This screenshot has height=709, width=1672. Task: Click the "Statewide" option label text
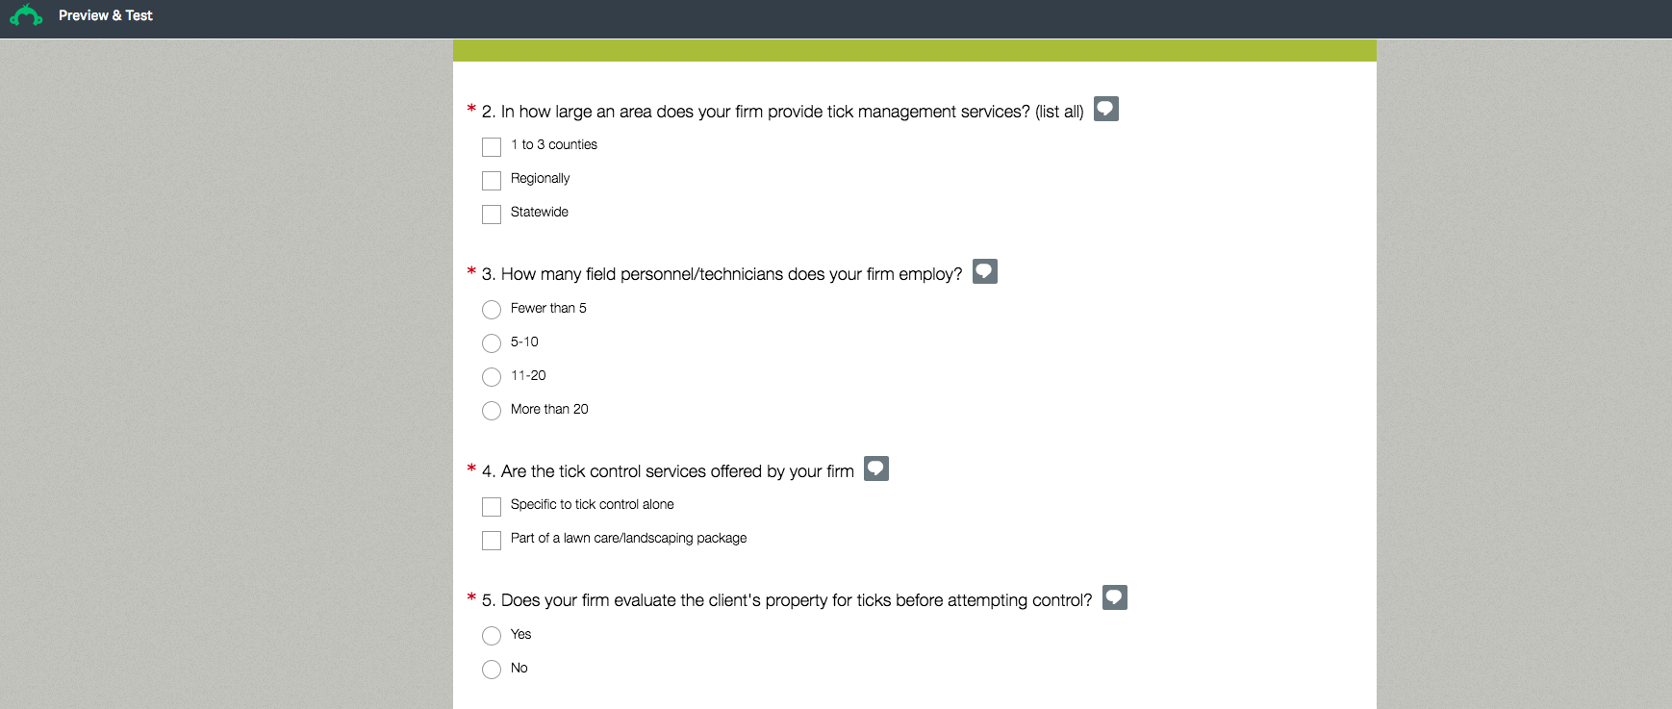click(x=540, y=212)
